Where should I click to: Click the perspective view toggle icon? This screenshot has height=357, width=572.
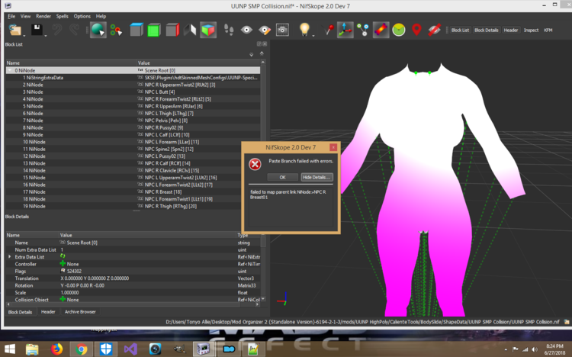[190, 30]
